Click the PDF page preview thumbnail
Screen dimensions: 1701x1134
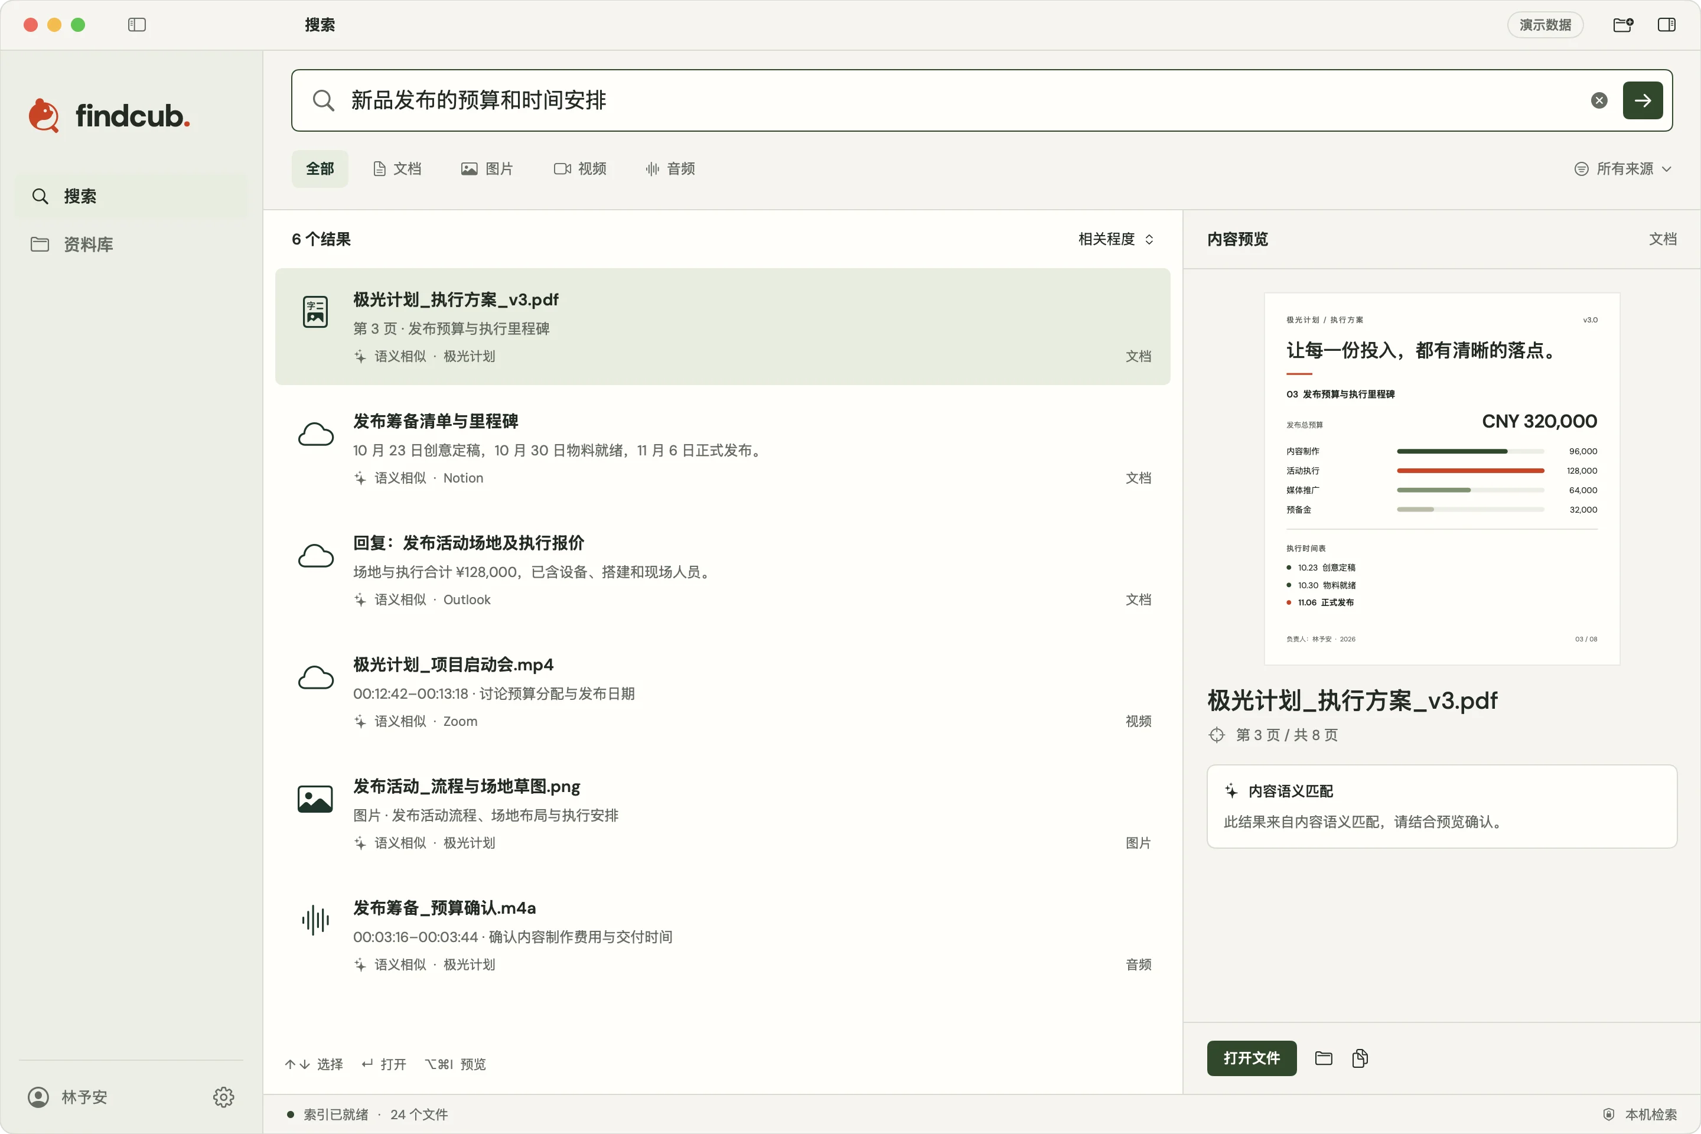tap(1441, 479)
